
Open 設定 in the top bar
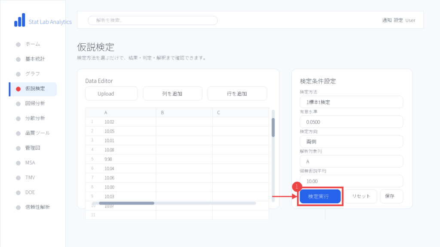click(x=398, y=21)
